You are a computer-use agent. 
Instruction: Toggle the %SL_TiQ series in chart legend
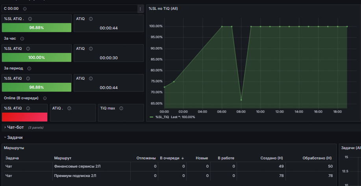(x=163, y=117)
